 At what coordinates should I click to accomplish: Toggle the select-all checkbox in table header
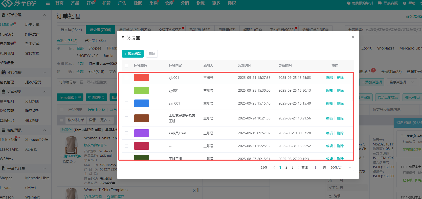click(126, 66)
